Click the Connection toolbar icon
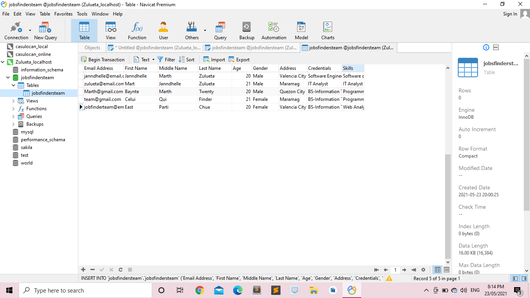The width and height of the screenshot is (530, 298). 16,31
